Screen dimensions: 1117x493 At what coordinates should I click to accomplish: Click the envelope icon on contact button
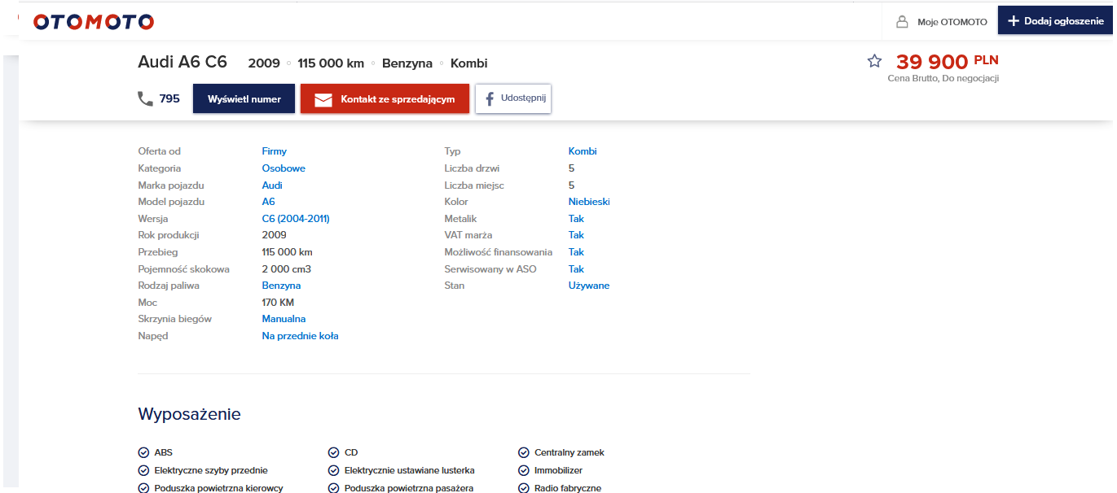click(323, 99)
